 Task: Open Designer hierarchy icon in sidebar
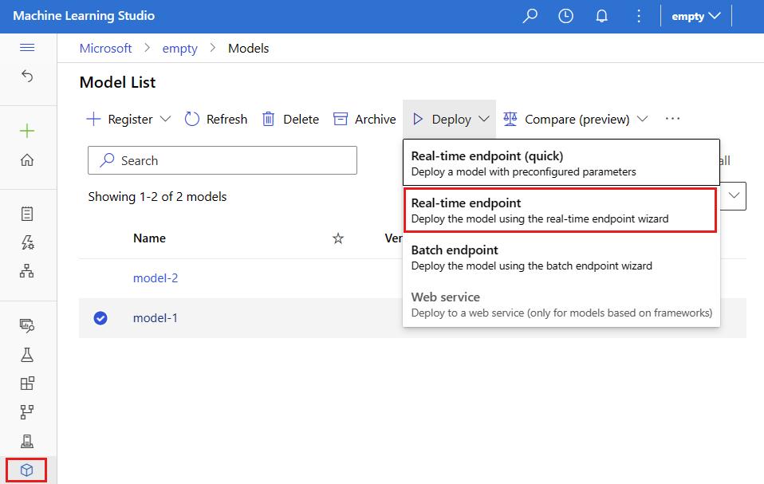pyautogui.click(x=27, y=271)
